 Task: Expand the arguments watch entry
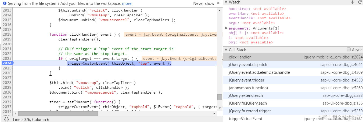pos(226,28)
